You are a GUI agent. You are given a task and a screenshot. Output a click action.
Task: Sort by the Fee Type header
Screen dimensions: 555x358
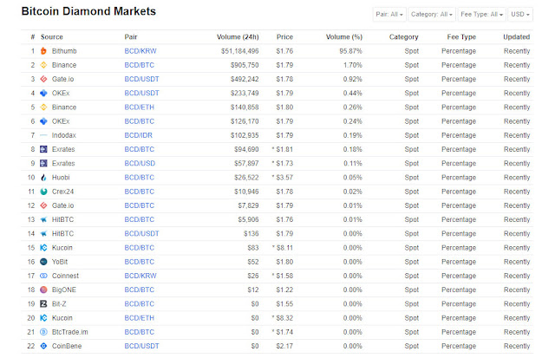(461, 36)
